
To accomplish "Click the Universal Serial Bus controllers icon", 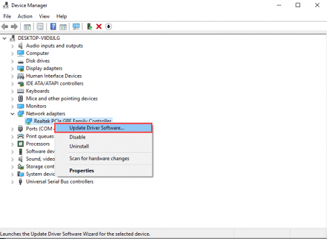I will 20,182.
